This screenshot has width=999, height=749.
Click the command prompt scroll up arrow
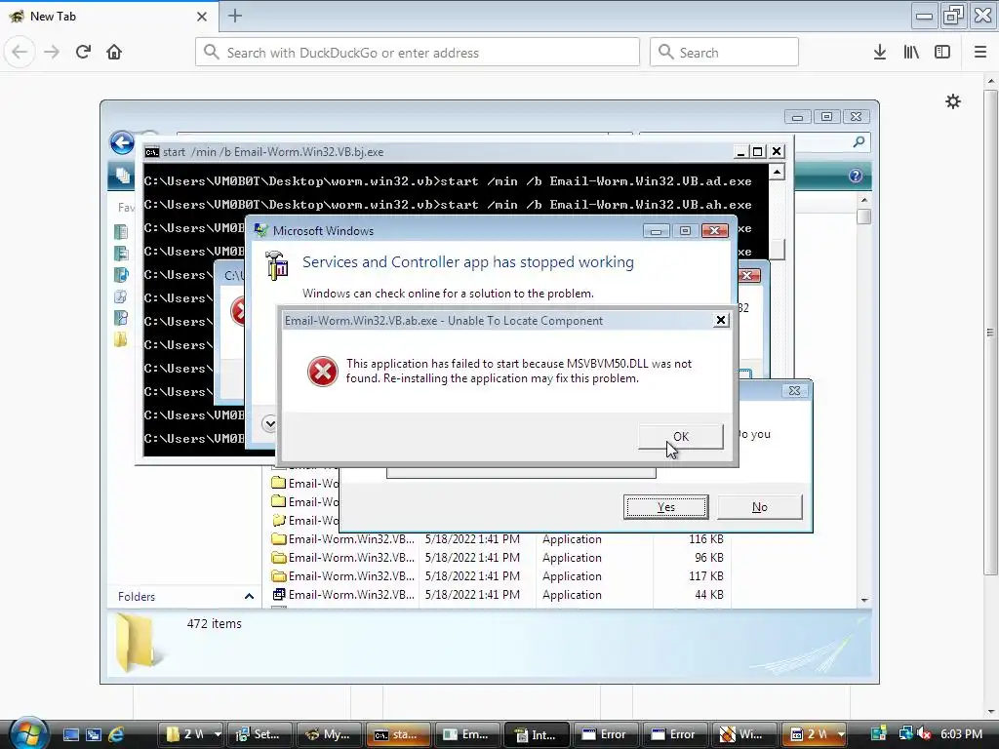777,172
